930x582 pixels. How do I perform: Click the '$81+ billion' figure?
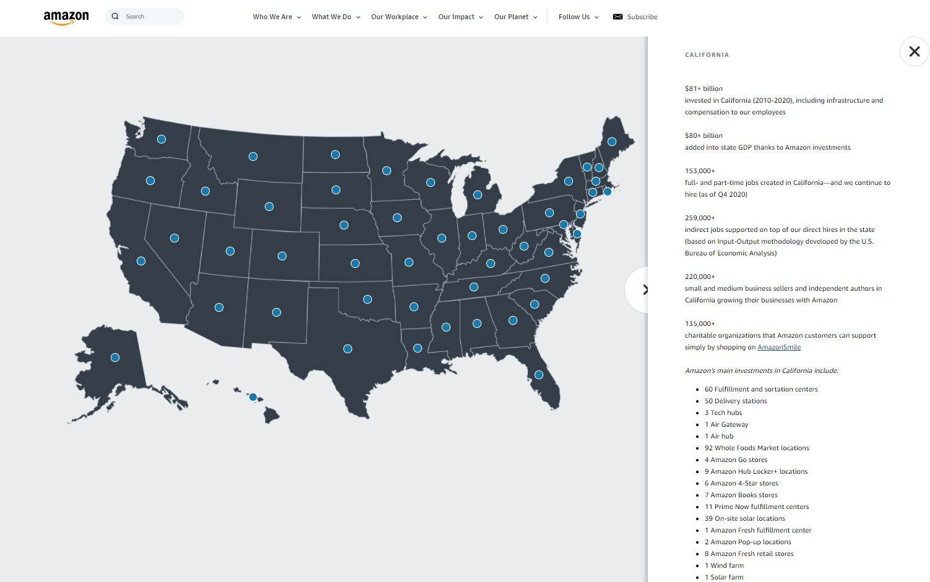point(704,88)
